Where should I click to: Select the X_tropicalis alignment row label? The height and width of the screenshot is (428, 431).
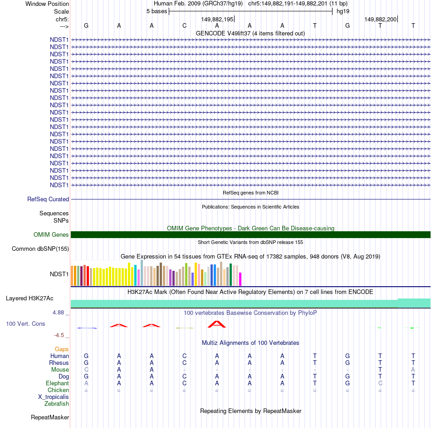tap(54, 397)
